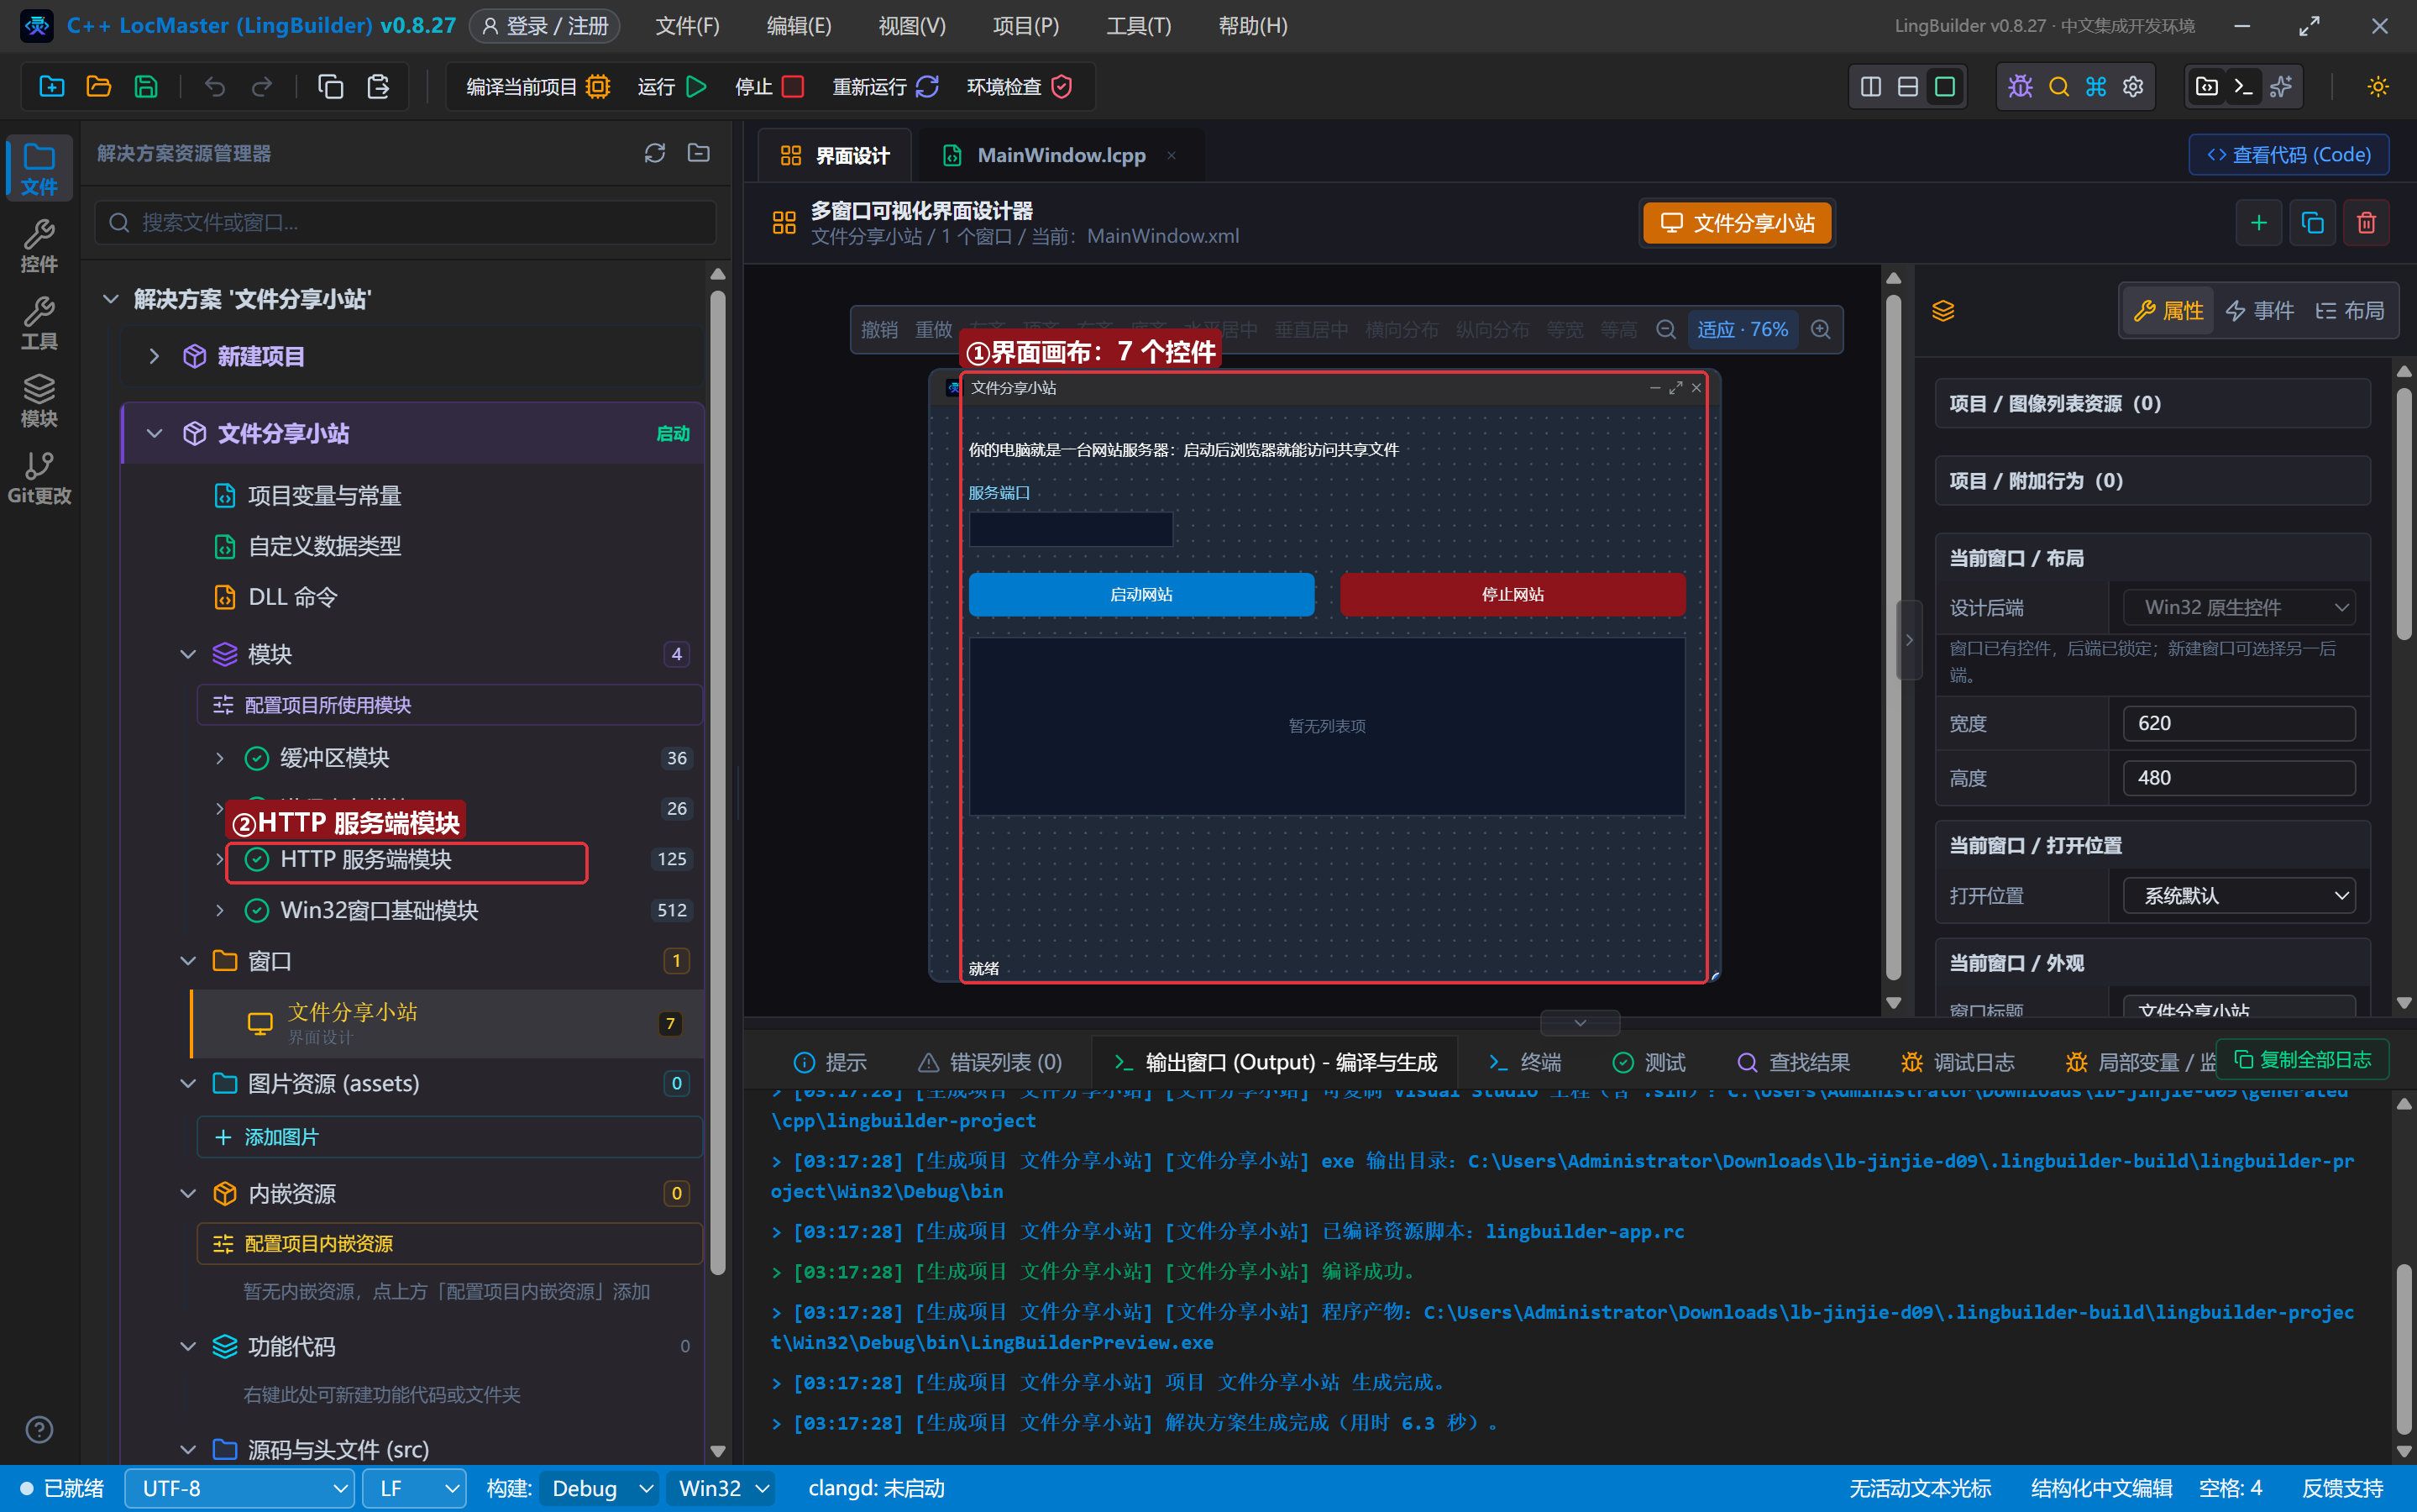Switch properties panel to 布局
Image resolution: width=2417 pixels, height=1512 pixels.
pos(2350,311)
